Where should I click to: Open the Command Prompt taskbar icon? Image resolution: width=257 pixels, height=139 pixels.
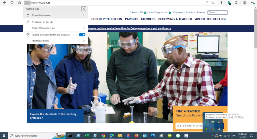[x=70, y=136]
